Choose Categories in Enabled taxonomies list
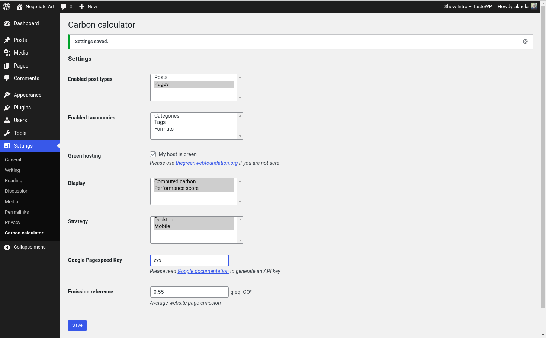Viewport: 546px width, 338px height. [167, 116]
